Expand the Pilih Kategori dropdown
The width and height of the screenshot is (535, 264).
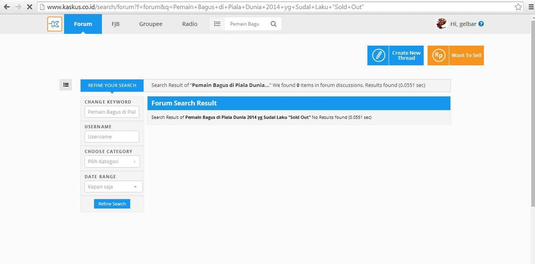(112, 162)
